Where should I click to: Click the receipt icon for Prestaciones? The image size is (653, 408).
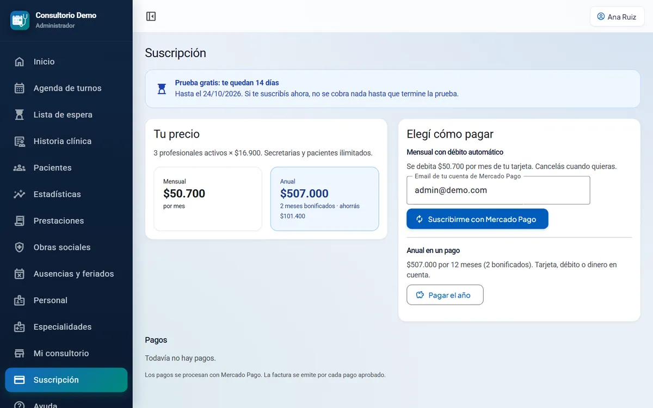tap(20, 221)
